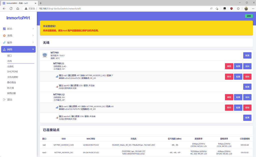Click the 网络 sidebar network icon

click(4, 49)
